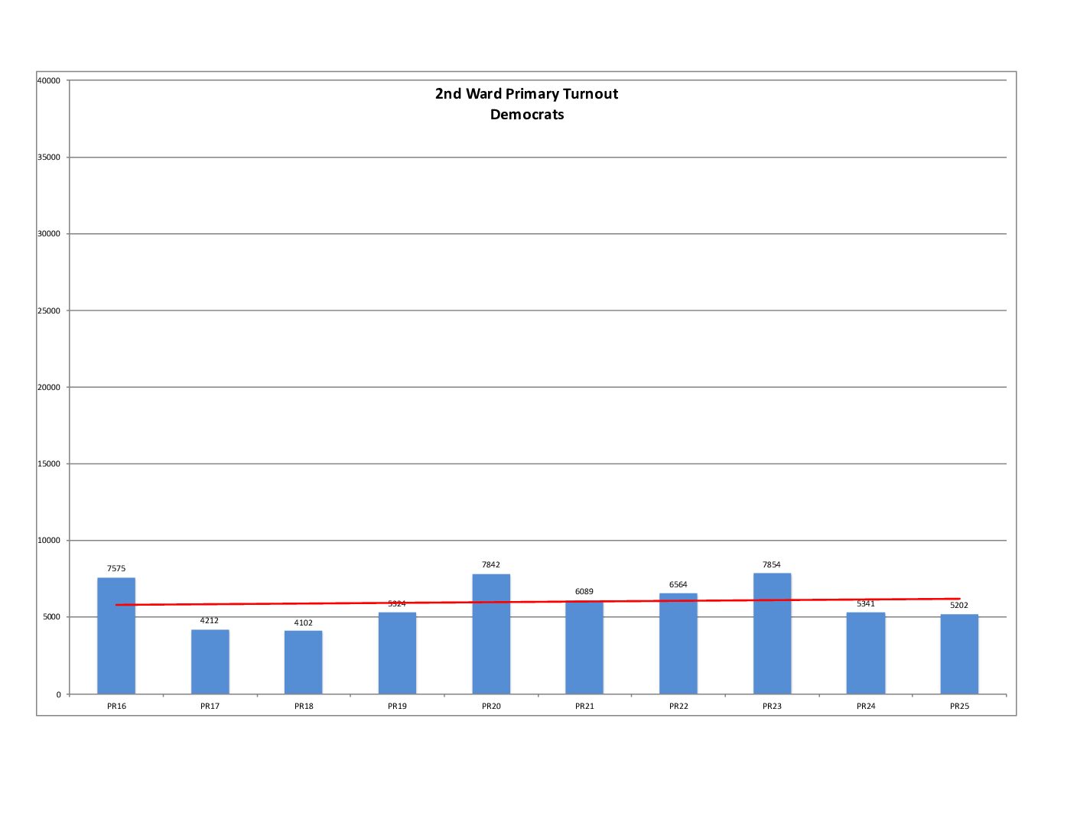Screen dimensions: 1077x832
Task: Select the PR19 x-axis label
Action: 397,707
